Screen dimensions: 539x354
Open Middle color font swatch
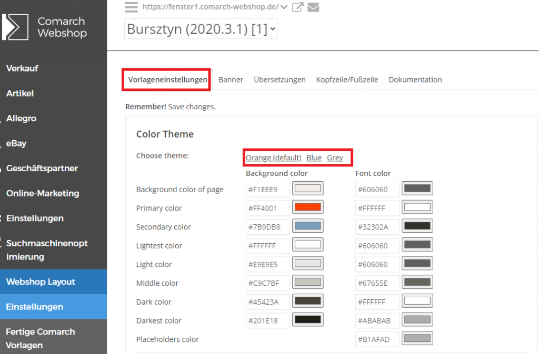click(417, 283)
